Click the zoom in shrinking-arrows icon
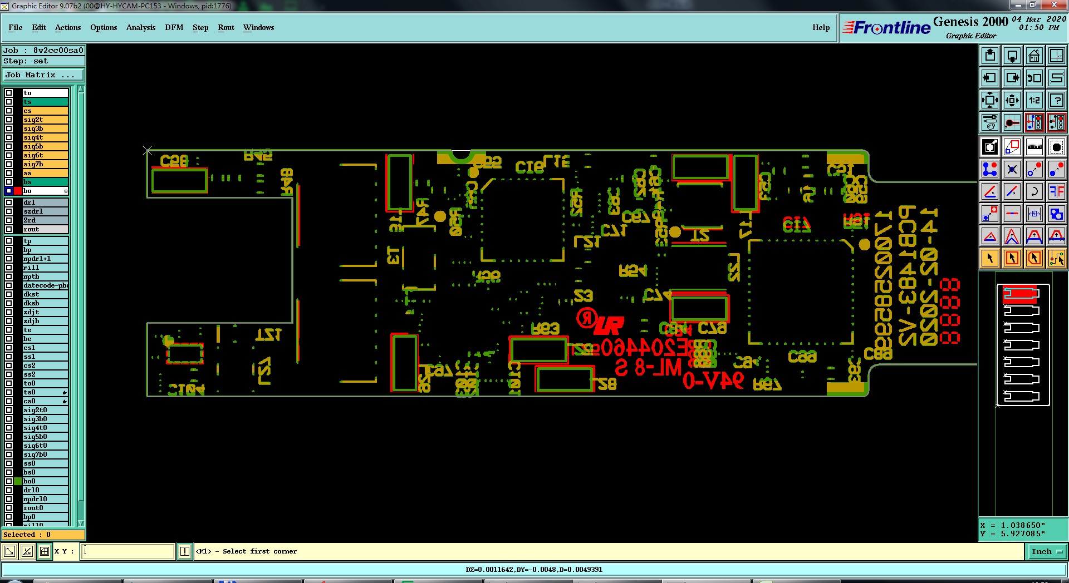The image size is (1069, 583). (1012, 100)
